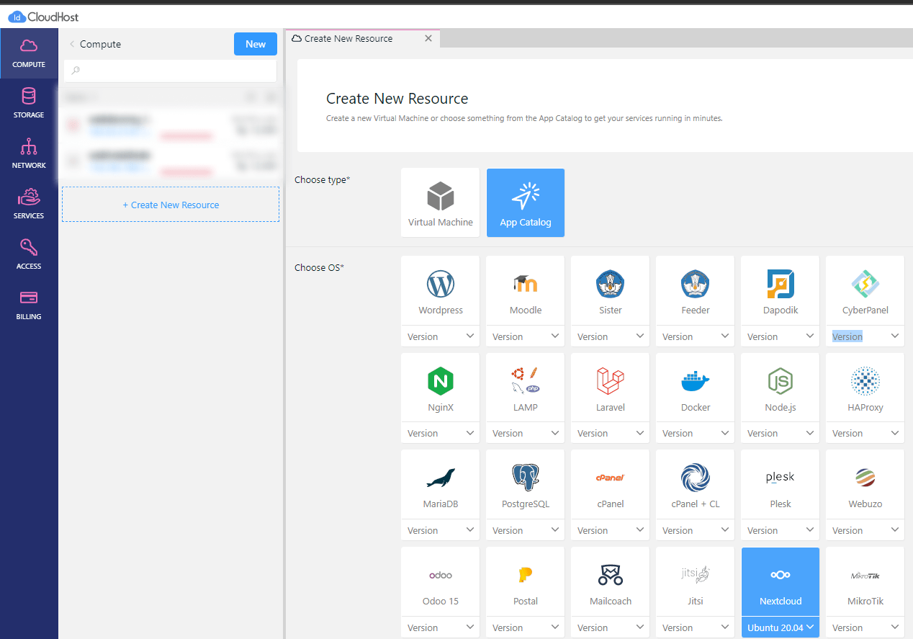The image size is (913, 639).
Task: Click the blue New button
Action: coord(255,44)
